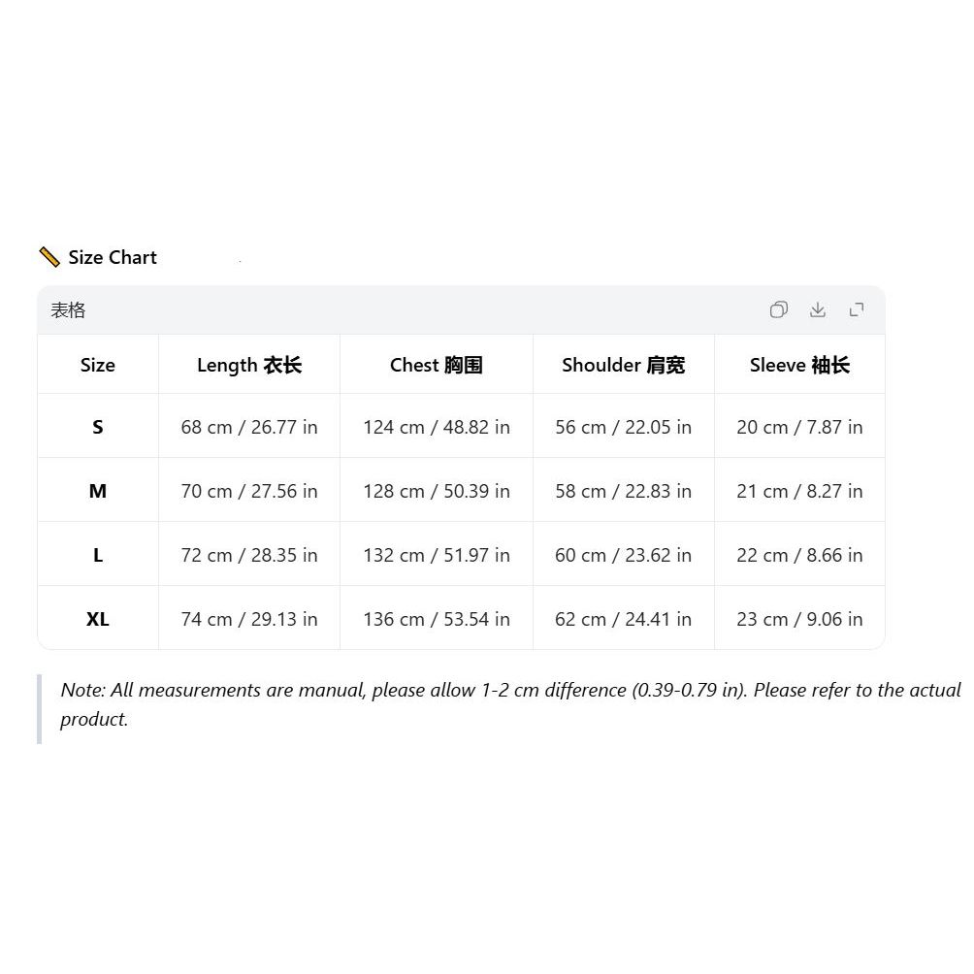Select the M size row label
Image resolution: width=974 pixels, height=974 pixels.
[x=98, y=491]
